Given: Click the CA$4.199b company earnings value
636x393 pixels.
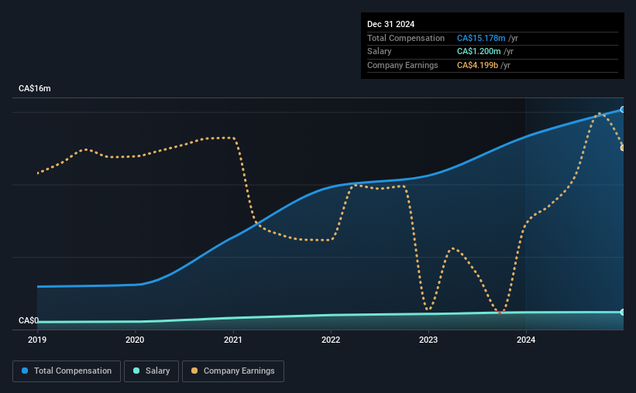Looking at the screenshot, I should click(477, 65).
